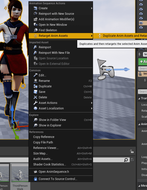The height and width of the screenshot is (190, 147).
Task: Click the Reimport with New Source icon
Action: (x=35, y=14)
